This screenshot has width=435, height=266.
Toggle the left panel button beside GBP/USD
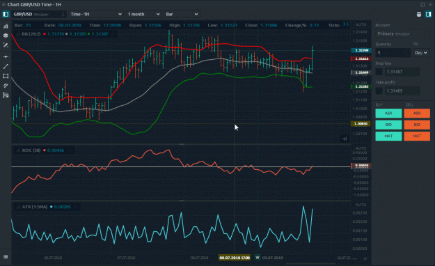click(6, 14)
